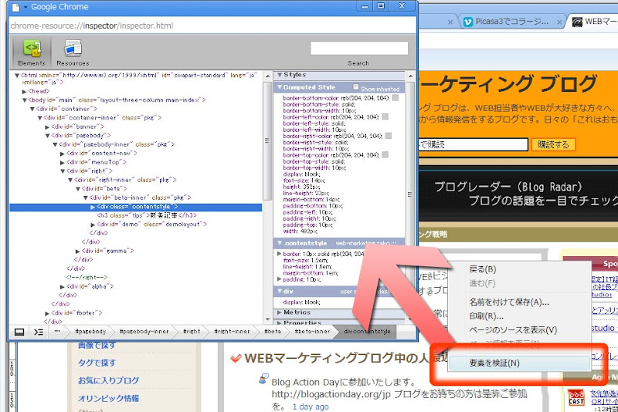Click the podcast thumbnail icon
Viewport: 618px width, 412px height.
(x=576, y=397)
